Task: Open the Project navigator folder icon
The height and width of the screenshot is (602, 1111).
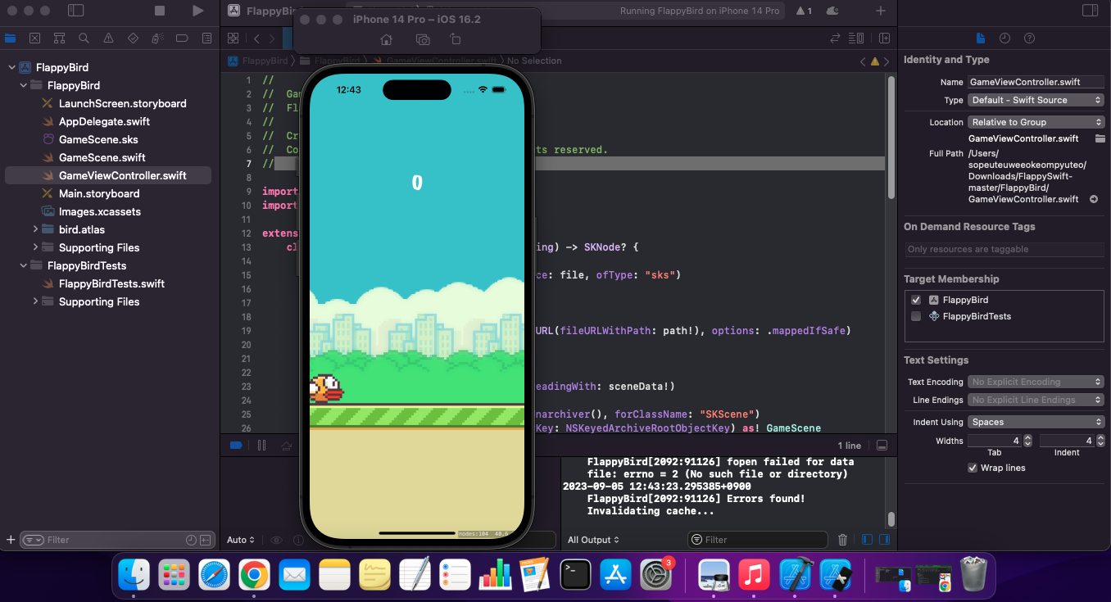Action: coord(11,38)
